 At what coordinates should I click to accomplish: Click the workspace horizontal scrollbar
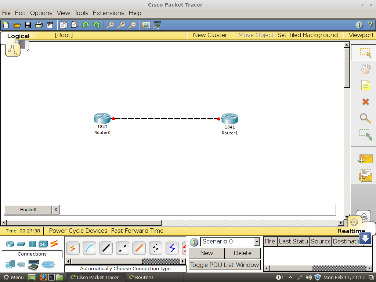[x=84, y=223]
